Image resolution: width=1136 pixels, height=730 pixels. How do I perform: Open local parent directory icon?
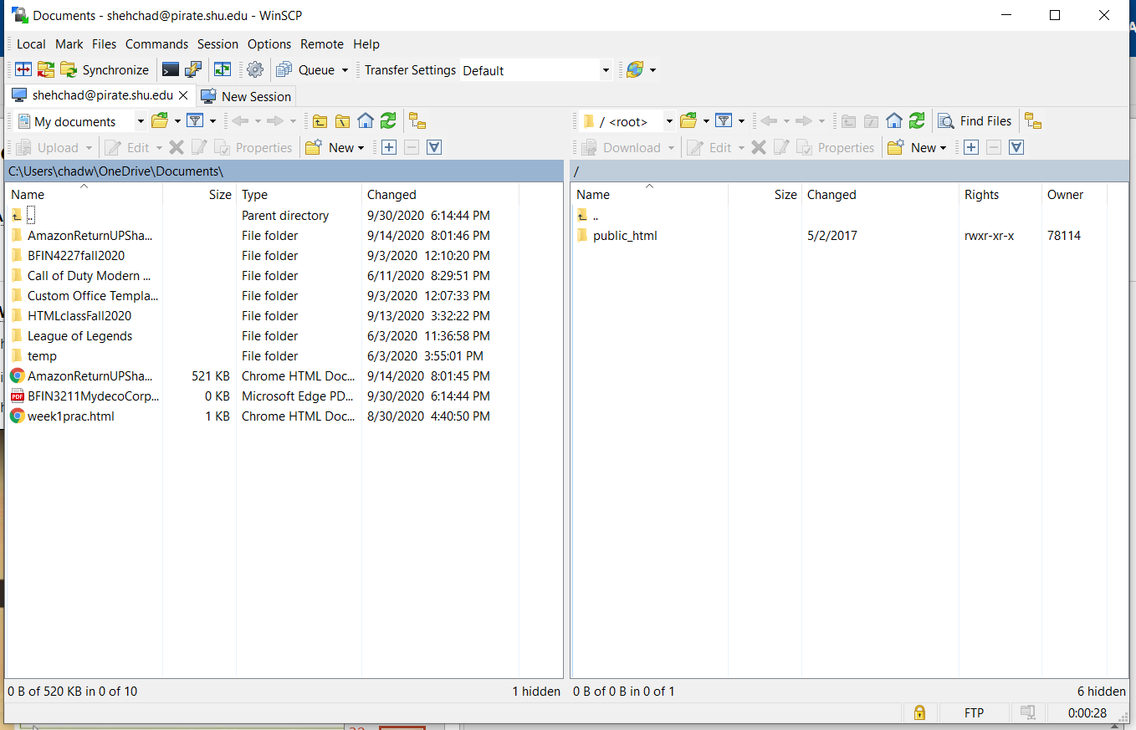tap(320, 121)
